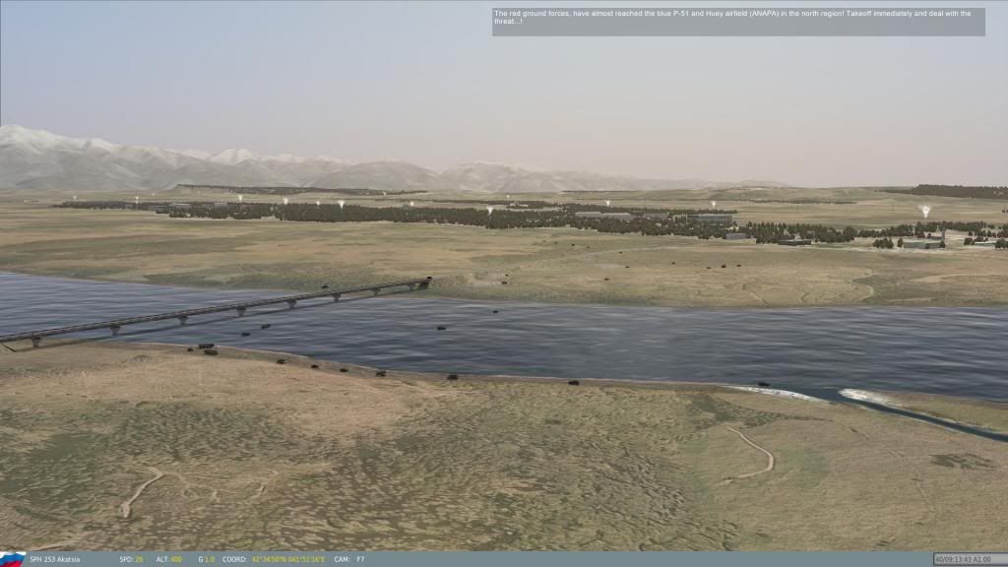Click the mission clock box at bottom right
This screenshot has width=1008, height=567.
pos(968,559)
